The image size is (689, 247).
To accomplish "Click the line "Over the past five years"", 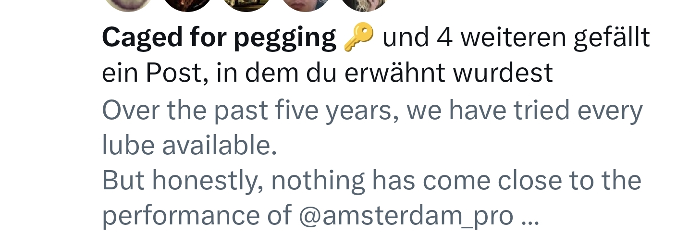I will [x=250, y=111].
